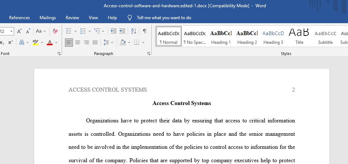The width and height of the screenshot is (348, 164).
Task: Justify the paragraph text
Action: (x=95, y=42)
